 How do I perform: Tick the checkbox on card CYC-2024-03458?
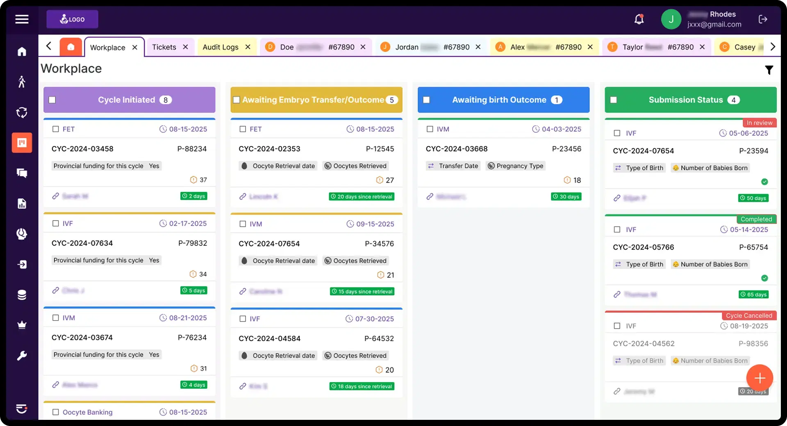[x=56, y=129]
